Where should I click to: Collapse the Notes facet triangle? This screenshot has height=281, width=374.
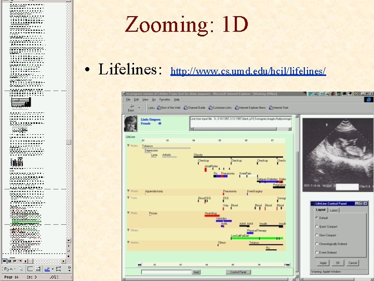click(x=128, y=145)
